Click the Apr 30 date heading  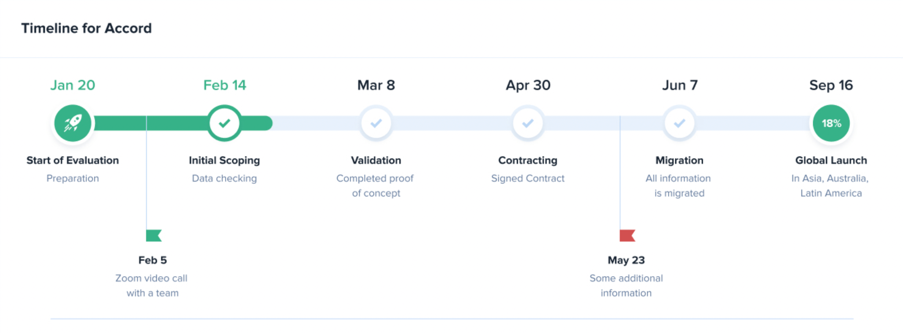click(x=528, y=85)
